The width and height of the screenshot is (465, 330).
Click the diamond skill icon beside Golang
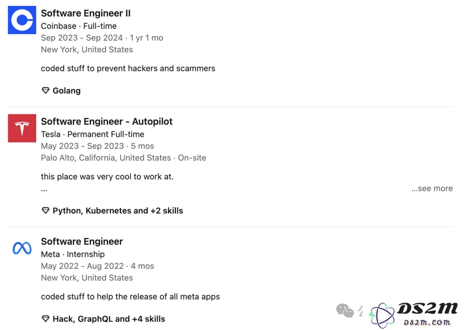coord(45,90)
